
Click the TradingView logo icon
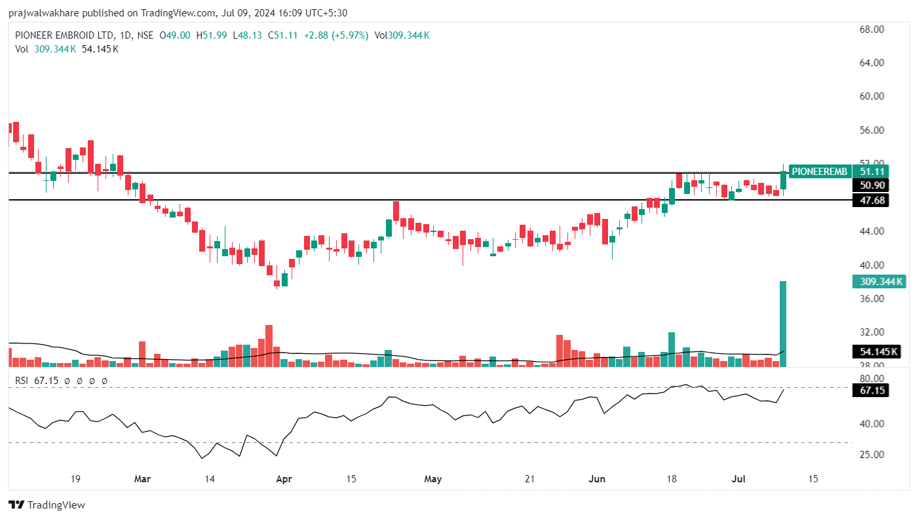[x=16, y=505]
